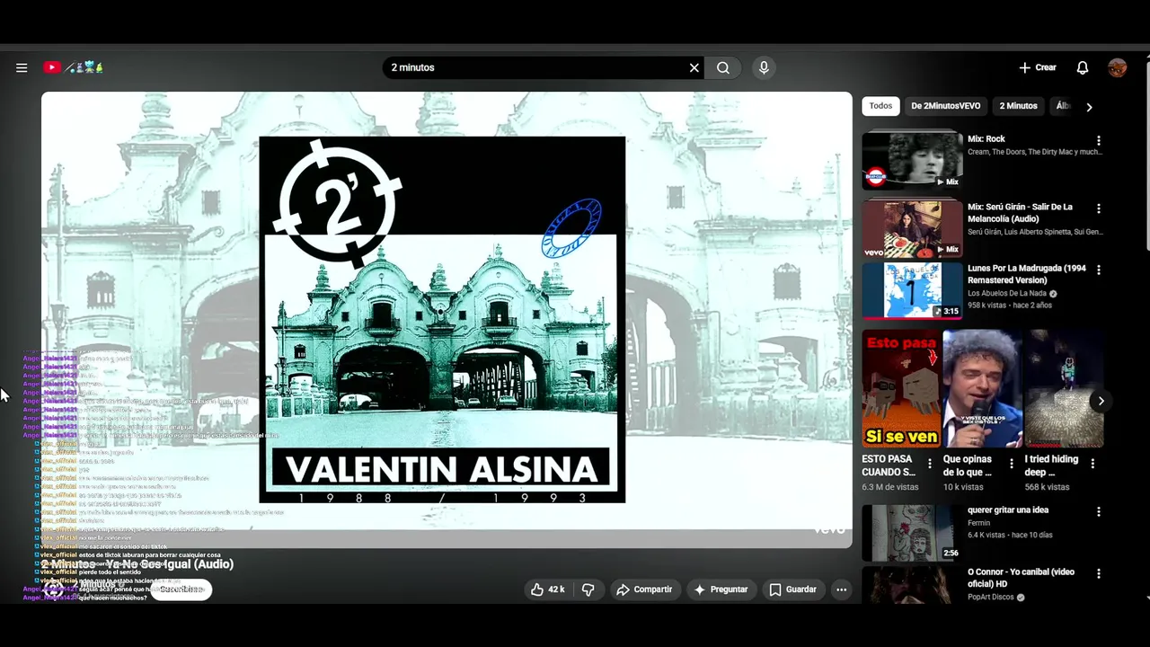The width and height of the screenshot is (1150, 647).
Task: Open options for 'Lunes Por La Madrugada'
Action: [1098, 270]
